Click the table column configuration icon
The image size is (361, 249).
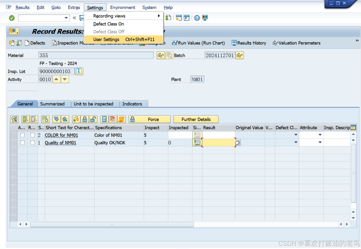pos(353,128)
